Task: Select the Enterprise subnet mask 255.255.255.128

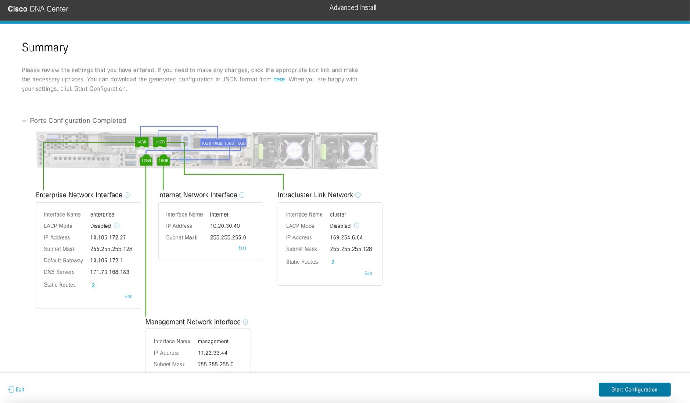Action: click(x=111, y=249)
